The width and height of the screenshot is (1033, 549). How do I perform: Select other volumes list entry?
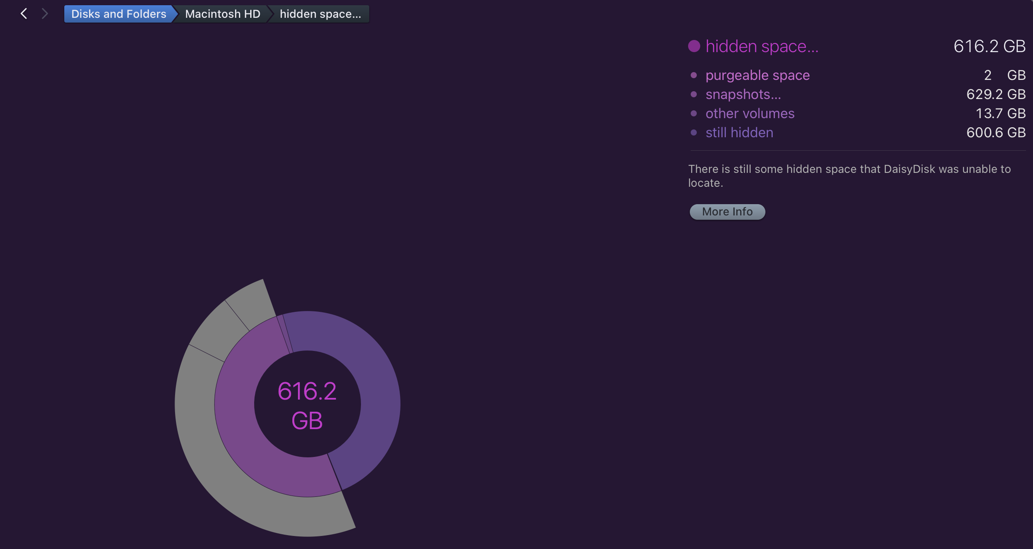[x=750, y=113]
